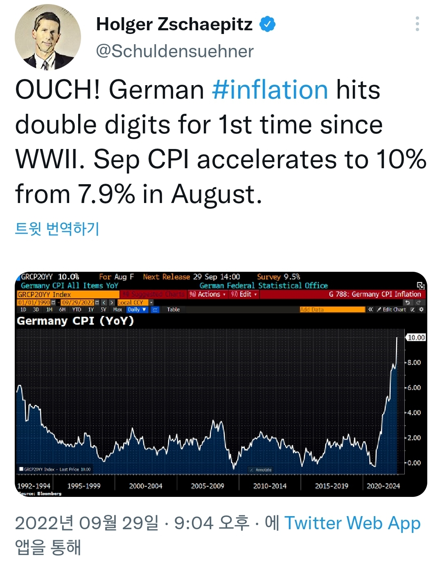
Task: Open the Twitter Web App source link
Action: pyautogui.click(x=352, y=523)
